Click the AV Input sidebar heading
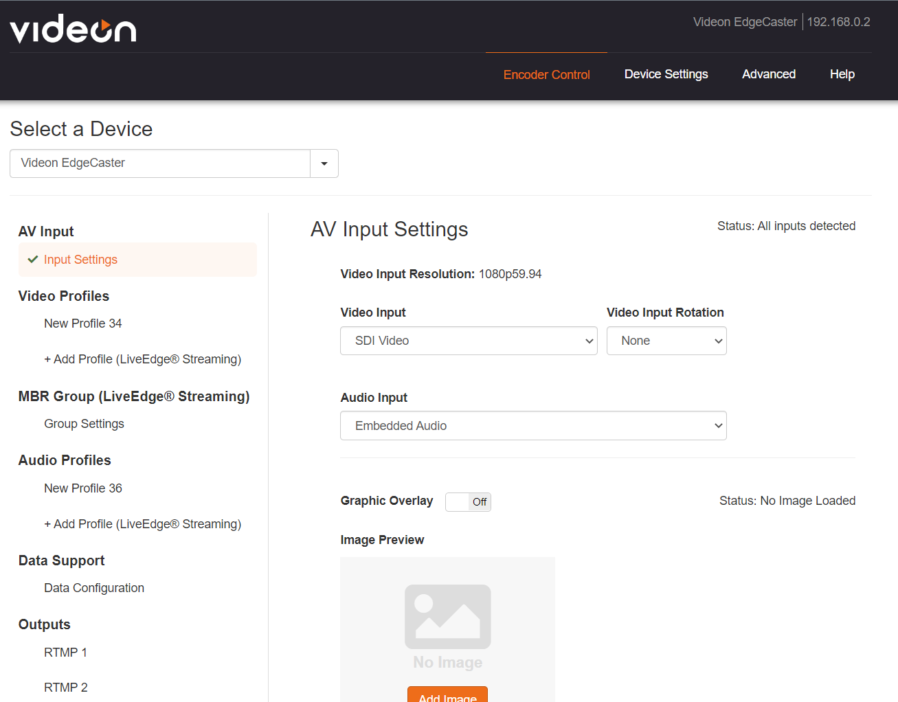The image size is (898, 702). click(46, 231)
